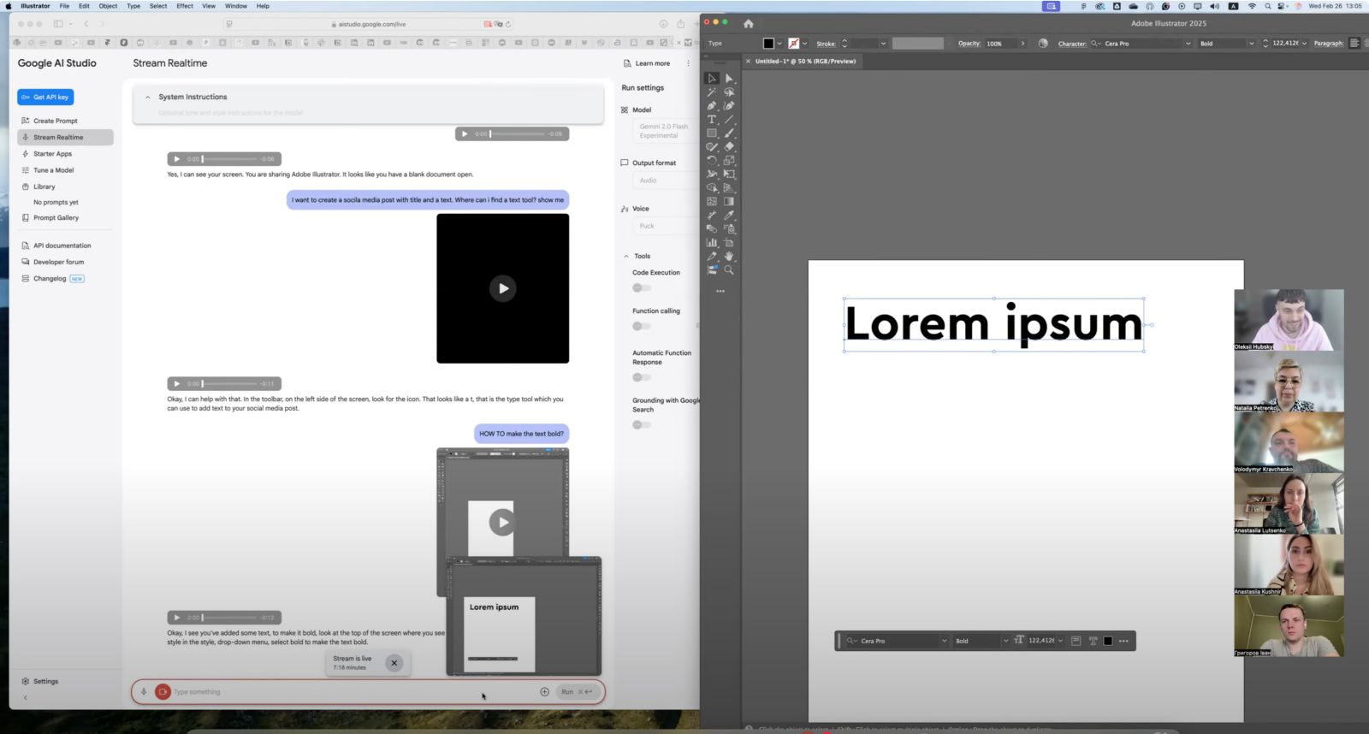
Task: Click Learn more link
Action: pyautogui.click(x=652, y=63)
